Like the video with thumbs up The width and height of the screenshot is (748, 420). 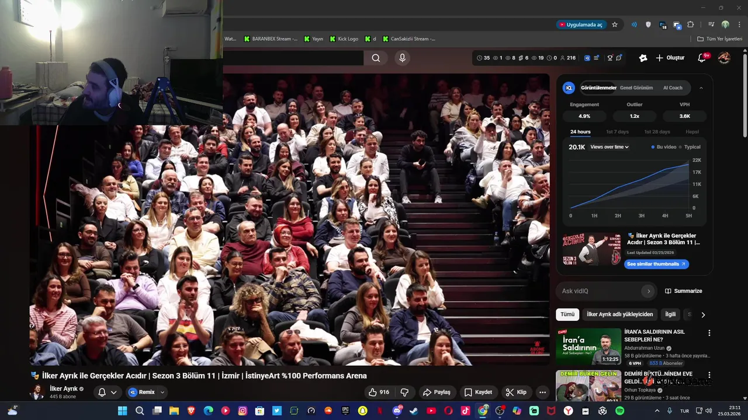pyautogui.click(x=379, y=392)
